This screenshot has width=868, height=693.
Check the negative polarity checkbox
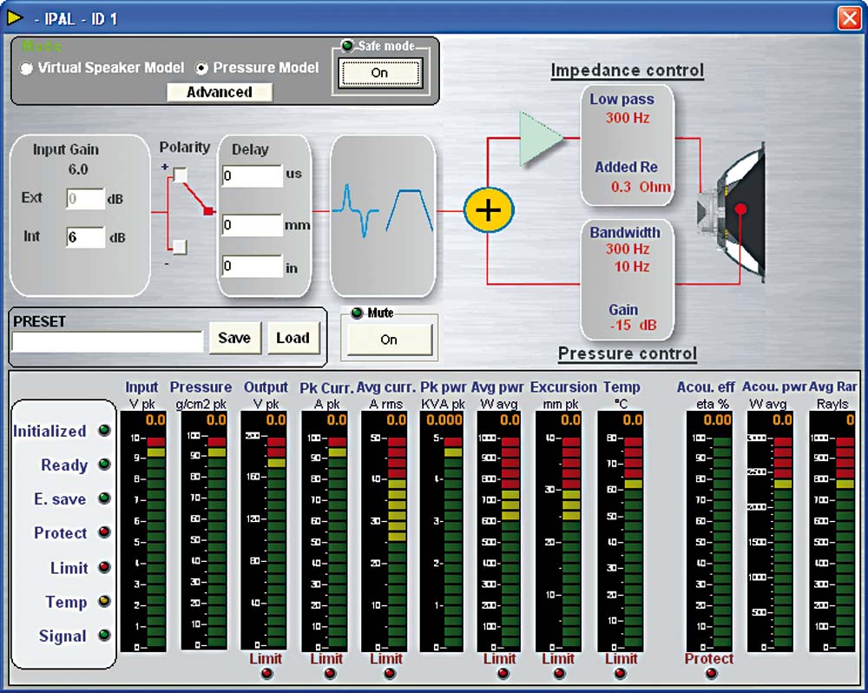pyautogui.click(x=180, y=247)
